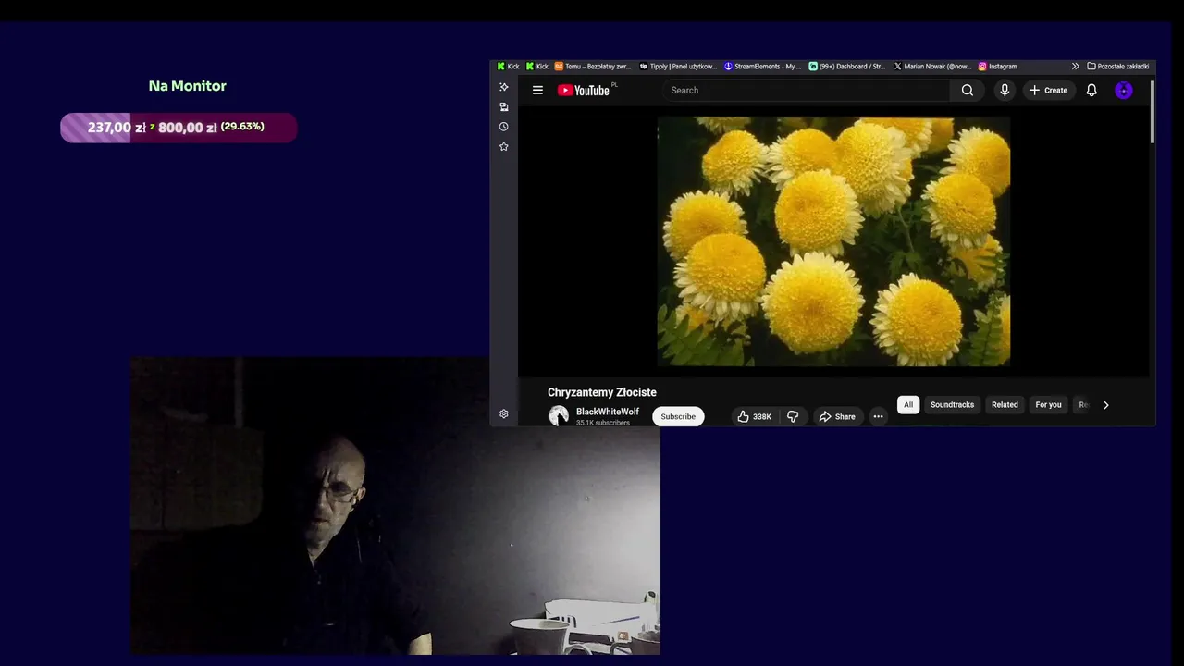The width and height of the screenshot is (1184, 666).
Task: Open sidebar settings gear icon
Action: [504, 413]
